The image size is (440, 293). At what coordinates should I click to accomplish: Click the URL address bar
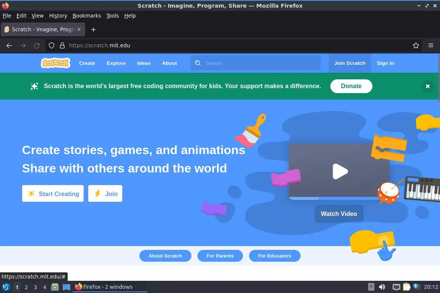[233, 45]
